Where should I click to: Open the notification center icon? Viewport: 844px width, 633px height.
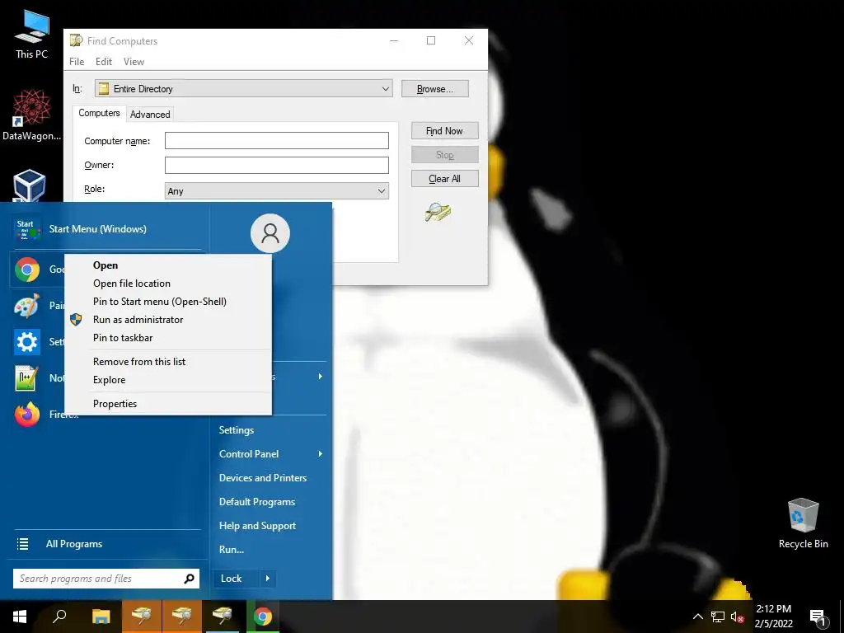818,617
